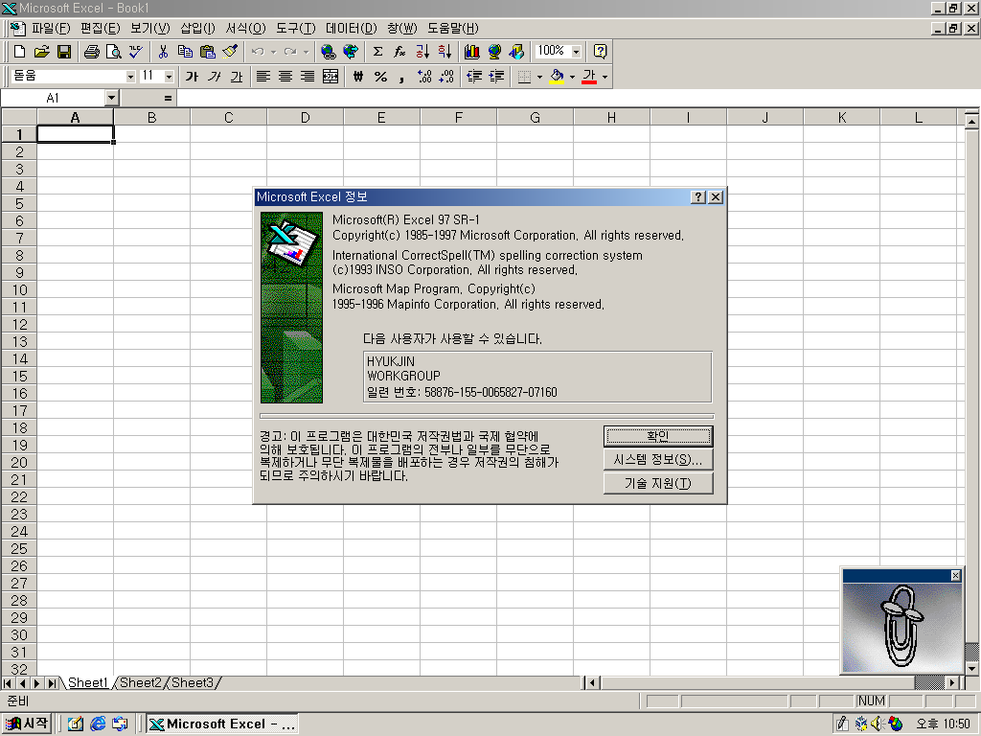Click the 확인 button in dialog

[658, 436]
